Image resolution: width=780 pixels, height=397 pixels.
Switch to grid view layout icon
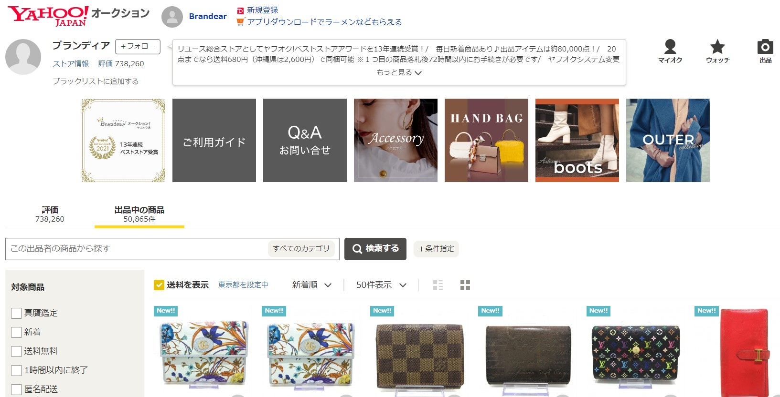click(465, 285)
